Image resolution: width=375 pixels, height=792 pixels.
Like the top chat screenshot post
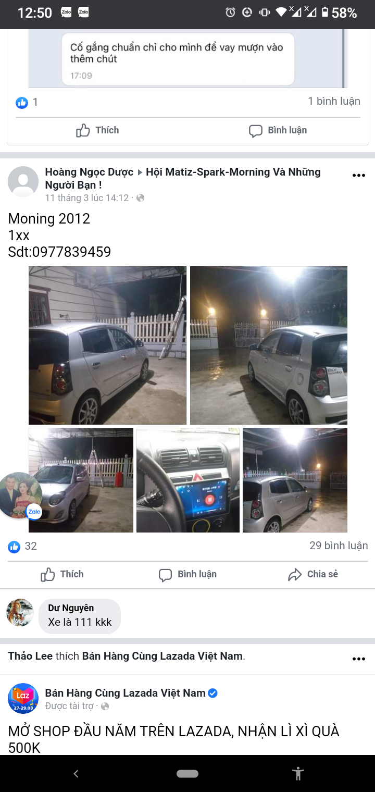[97, 130]
